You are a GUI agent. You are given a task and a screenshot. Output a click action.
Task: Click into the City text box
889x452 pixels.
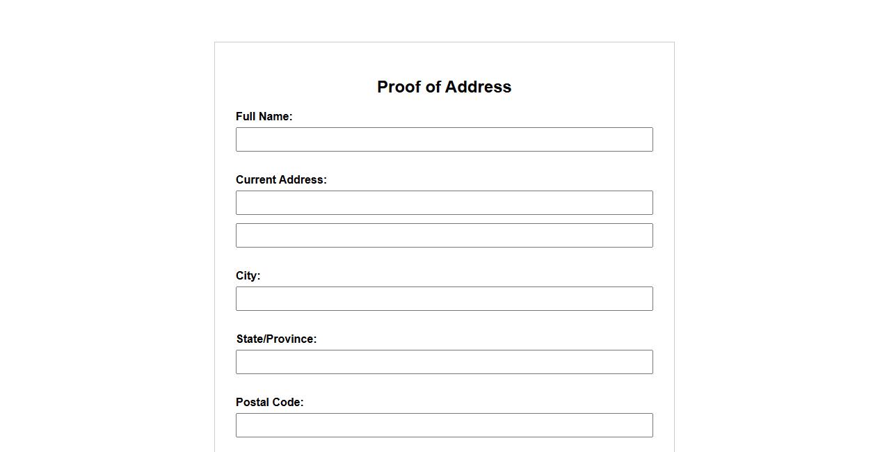[x=444, y=298]
